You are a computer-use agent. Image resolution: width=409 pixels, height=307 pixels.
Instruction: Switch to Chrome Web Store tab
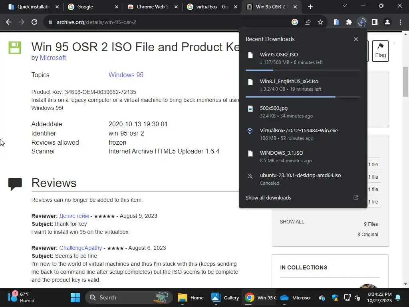(153, 7)
